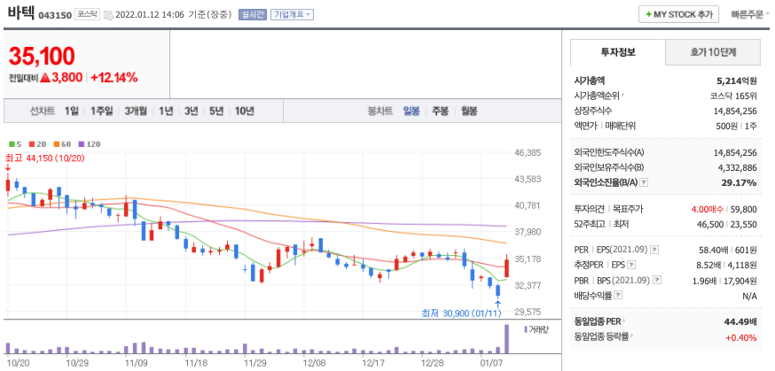This screenshot has height=371, width=775.
Task: Open help icon next to PBR BPS(2021.09)
Action: (x=657, y=280)
